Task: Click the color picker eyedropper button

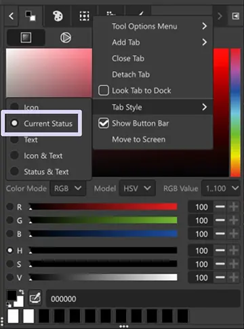Action: (35, 298)
